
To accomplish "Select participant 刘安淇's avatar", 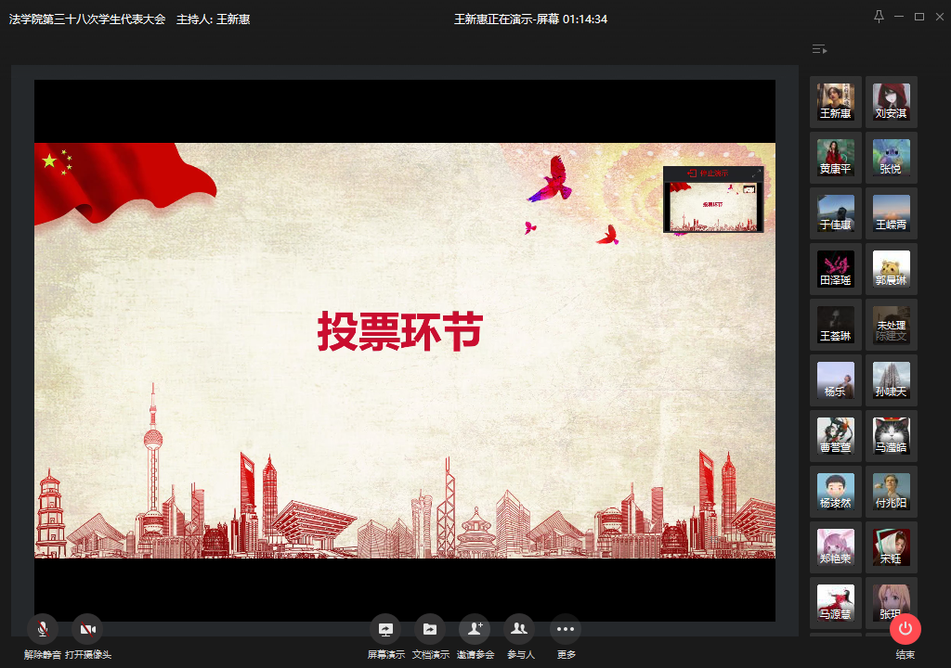I will coord(892,102).
